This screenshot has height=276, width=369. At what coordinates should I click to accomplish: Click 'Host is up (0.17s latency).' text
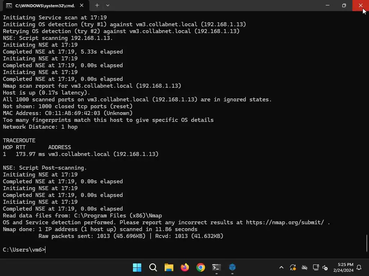[x=46, y=92]
